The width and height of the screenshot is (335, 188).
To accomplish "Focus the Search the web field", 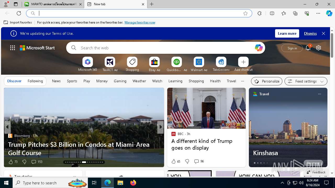I will [166, 48].
